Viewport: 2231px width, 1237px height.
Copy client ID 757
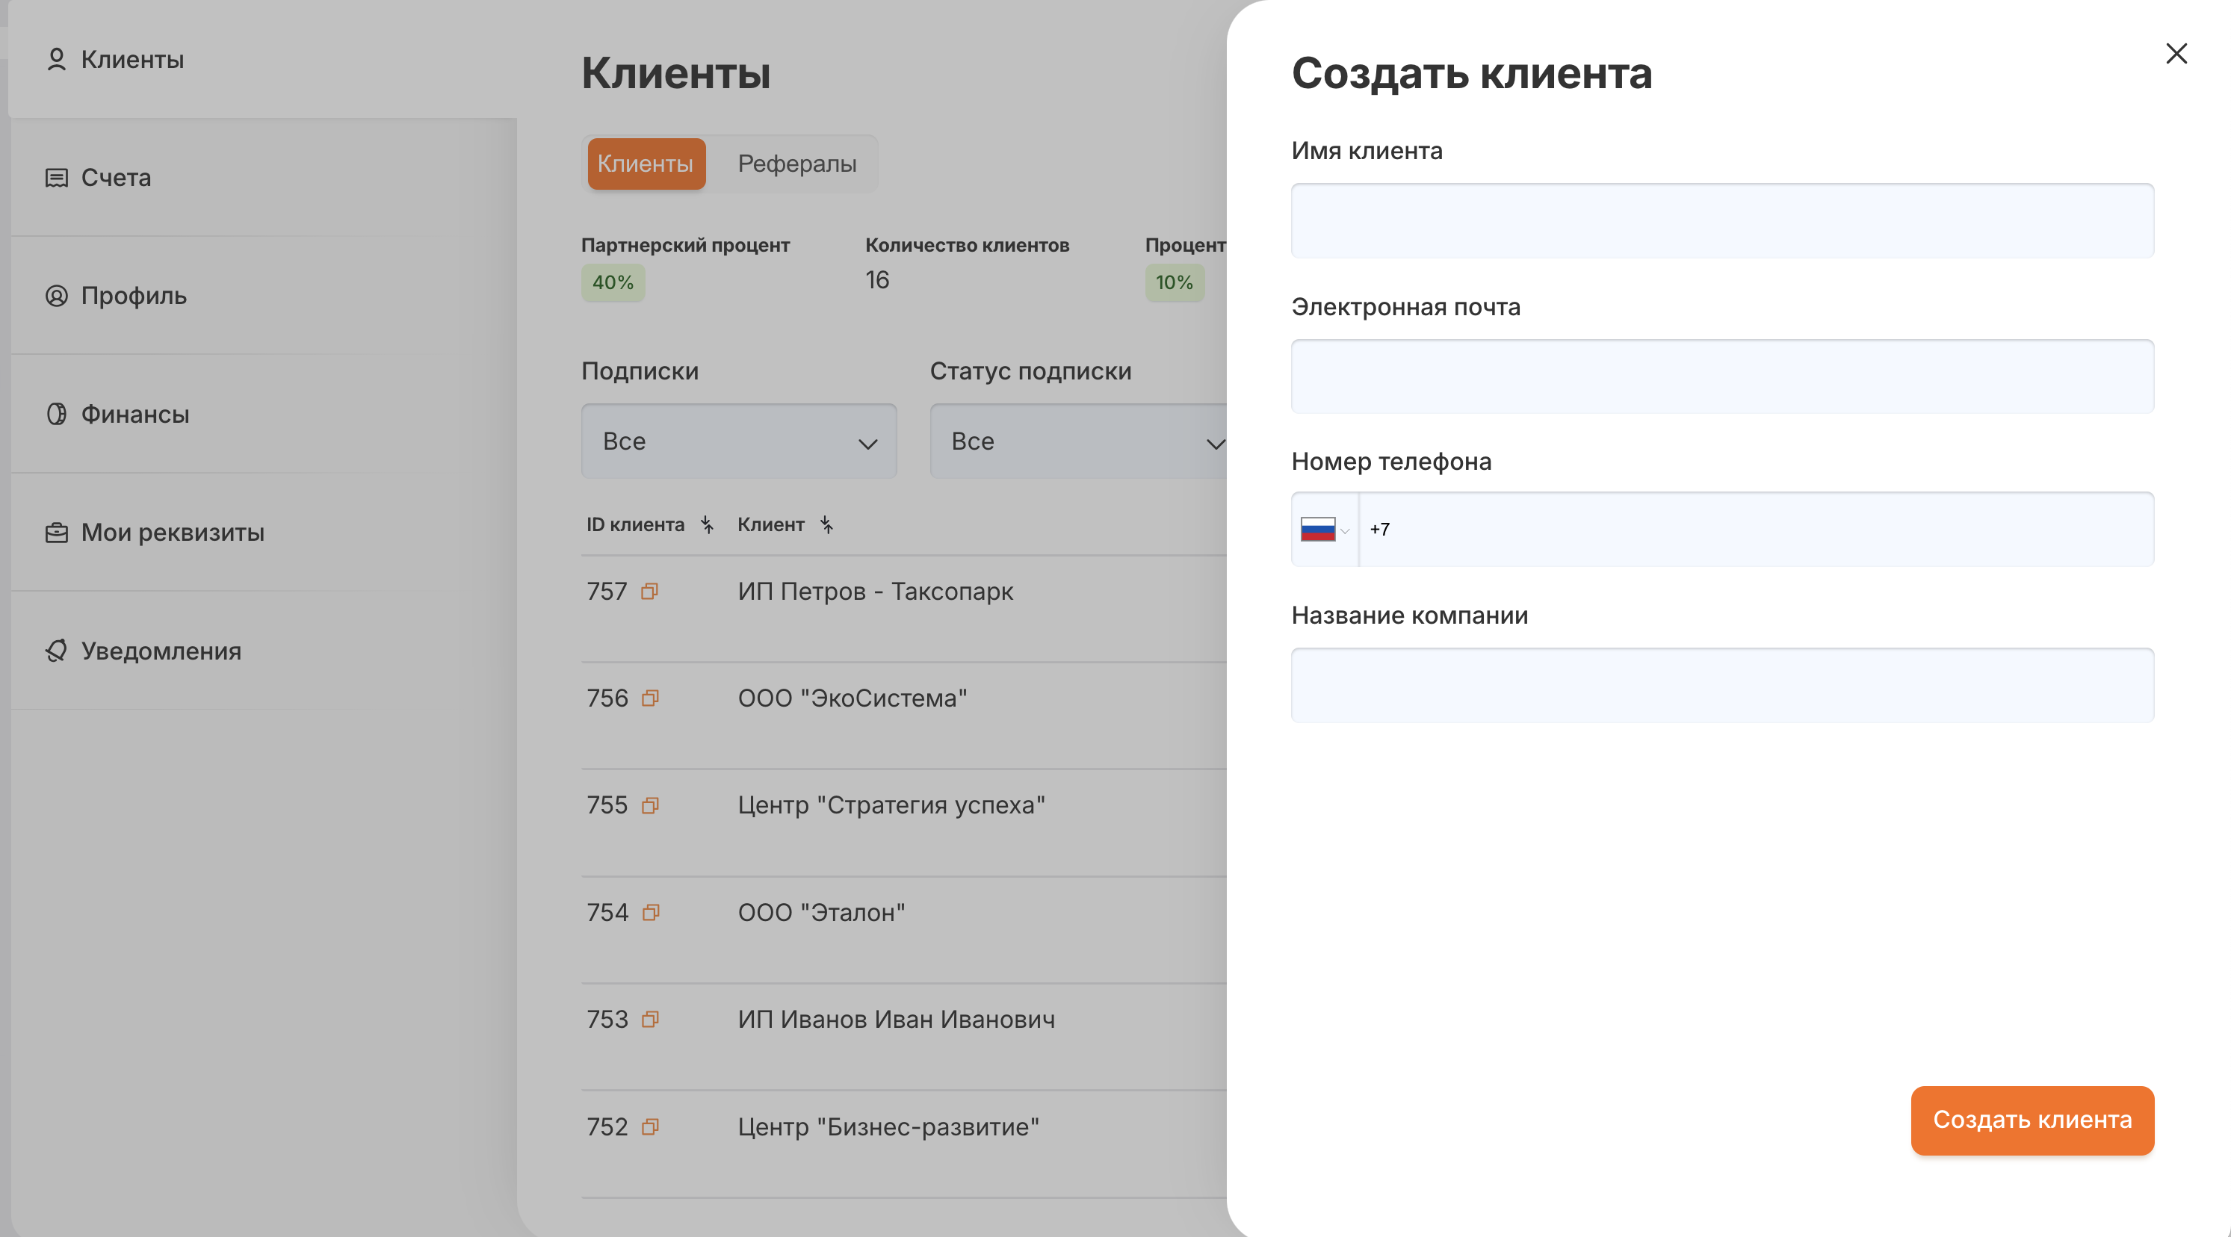click(651, 591)
